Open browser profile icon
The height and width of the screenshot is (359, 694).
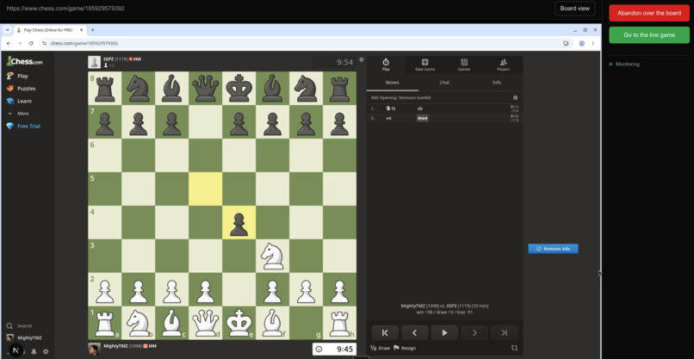click(x=581, y=43)
